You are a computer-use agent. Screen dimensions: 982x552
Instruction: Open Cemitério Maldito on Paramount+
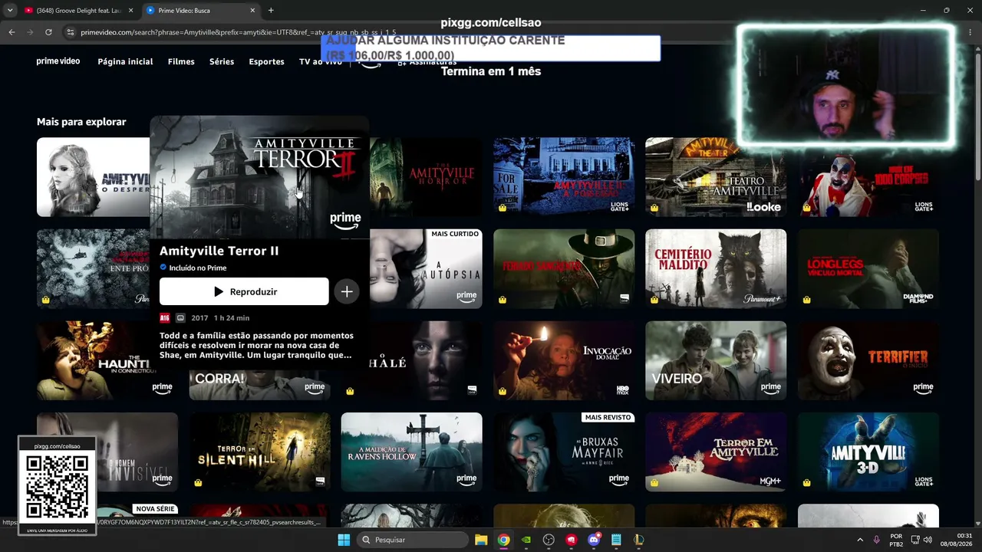(x=716, y=268)
